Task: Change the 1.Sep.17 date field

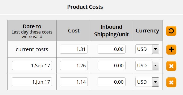Action: (32, 65)
